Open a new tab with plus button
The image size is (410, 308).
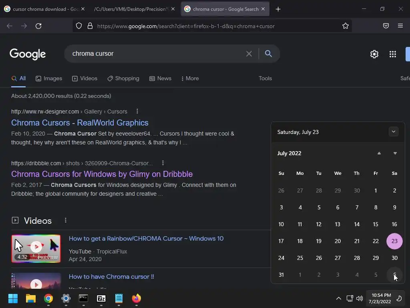[278, 9]
